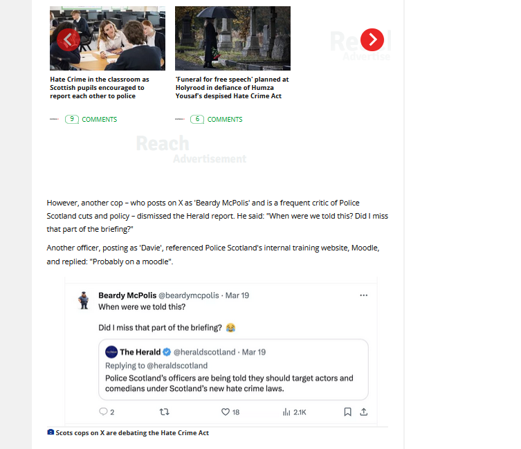Viewport: 521px width, 449px height.
Task: Open 'Funeral for free speech' article headline
Action: [x=232, y=88]
